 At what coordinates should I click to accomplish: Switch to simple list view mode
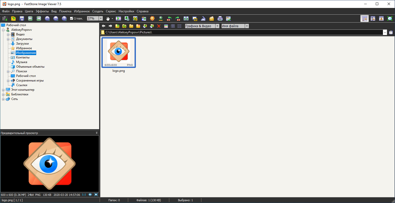click(x=180, y=26)
